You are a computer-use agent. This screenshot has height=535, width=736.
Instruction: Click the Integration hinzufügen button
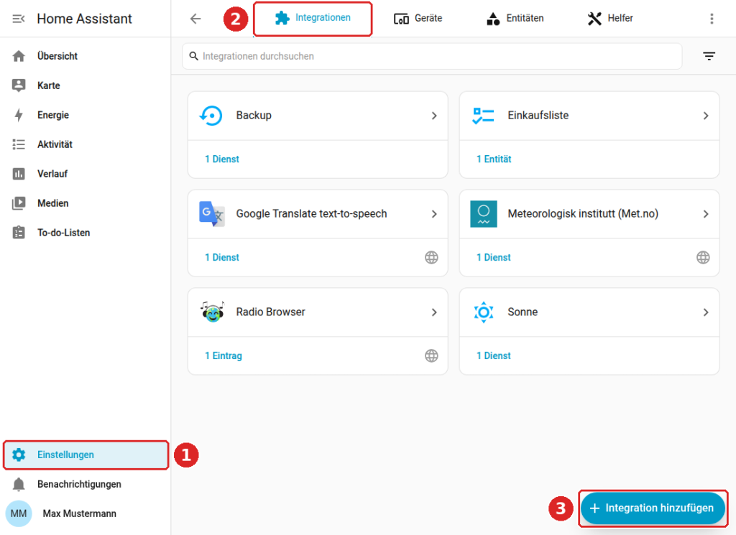pyautogui.click(x=653, y=508)
